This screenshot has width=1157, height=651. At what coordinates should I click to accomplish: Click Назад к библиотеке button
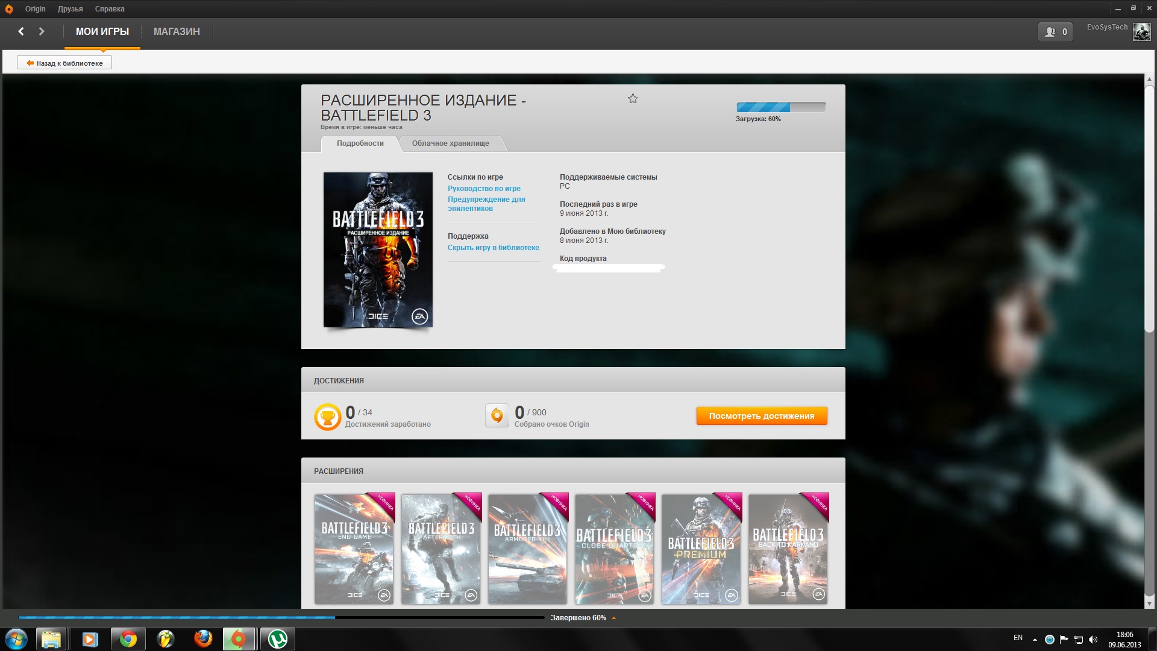click(x=64, y=63)
